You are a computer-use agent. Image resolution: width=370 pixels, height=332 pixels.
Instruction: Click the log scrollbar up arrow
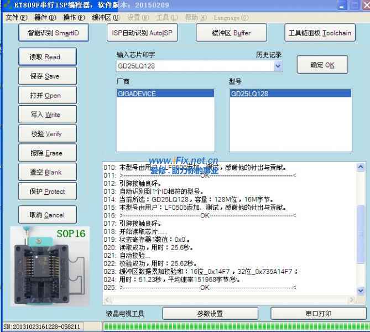coord(361,167)
